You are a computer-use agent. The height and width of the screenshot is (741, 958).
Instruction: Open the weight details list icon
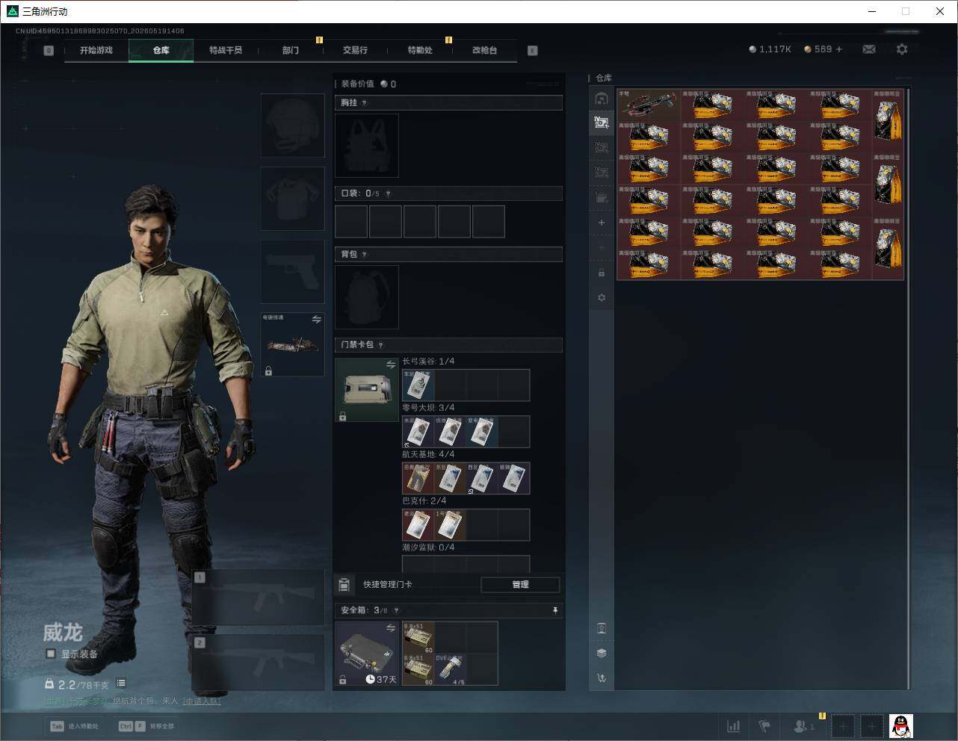(122, 683)
